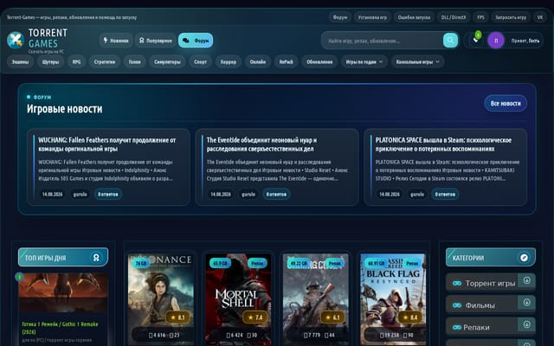Screen dimensions: 554x346
Task: Click 0 ответов on the PLATONICA SPACE card
Action: (445, 194)
